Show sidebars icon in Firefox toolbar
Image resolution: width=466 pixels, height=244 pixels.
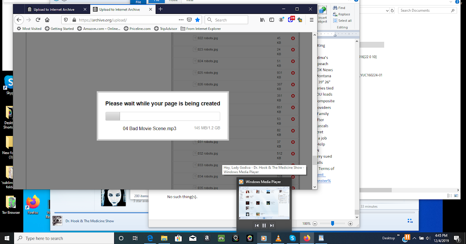click(272, 20)
